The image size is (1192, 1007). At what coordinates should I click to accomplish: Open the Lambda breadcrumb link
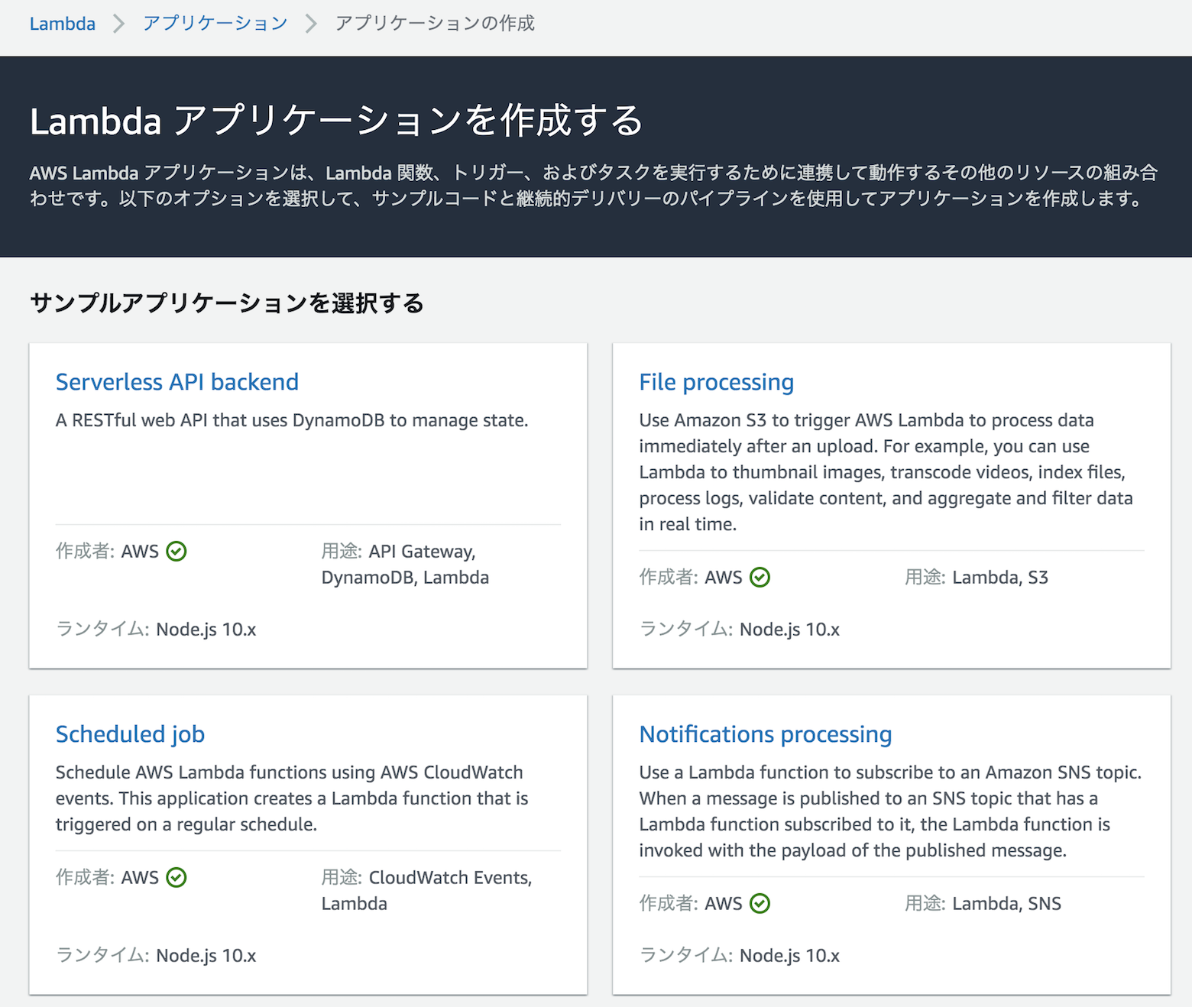coord(63,24)
